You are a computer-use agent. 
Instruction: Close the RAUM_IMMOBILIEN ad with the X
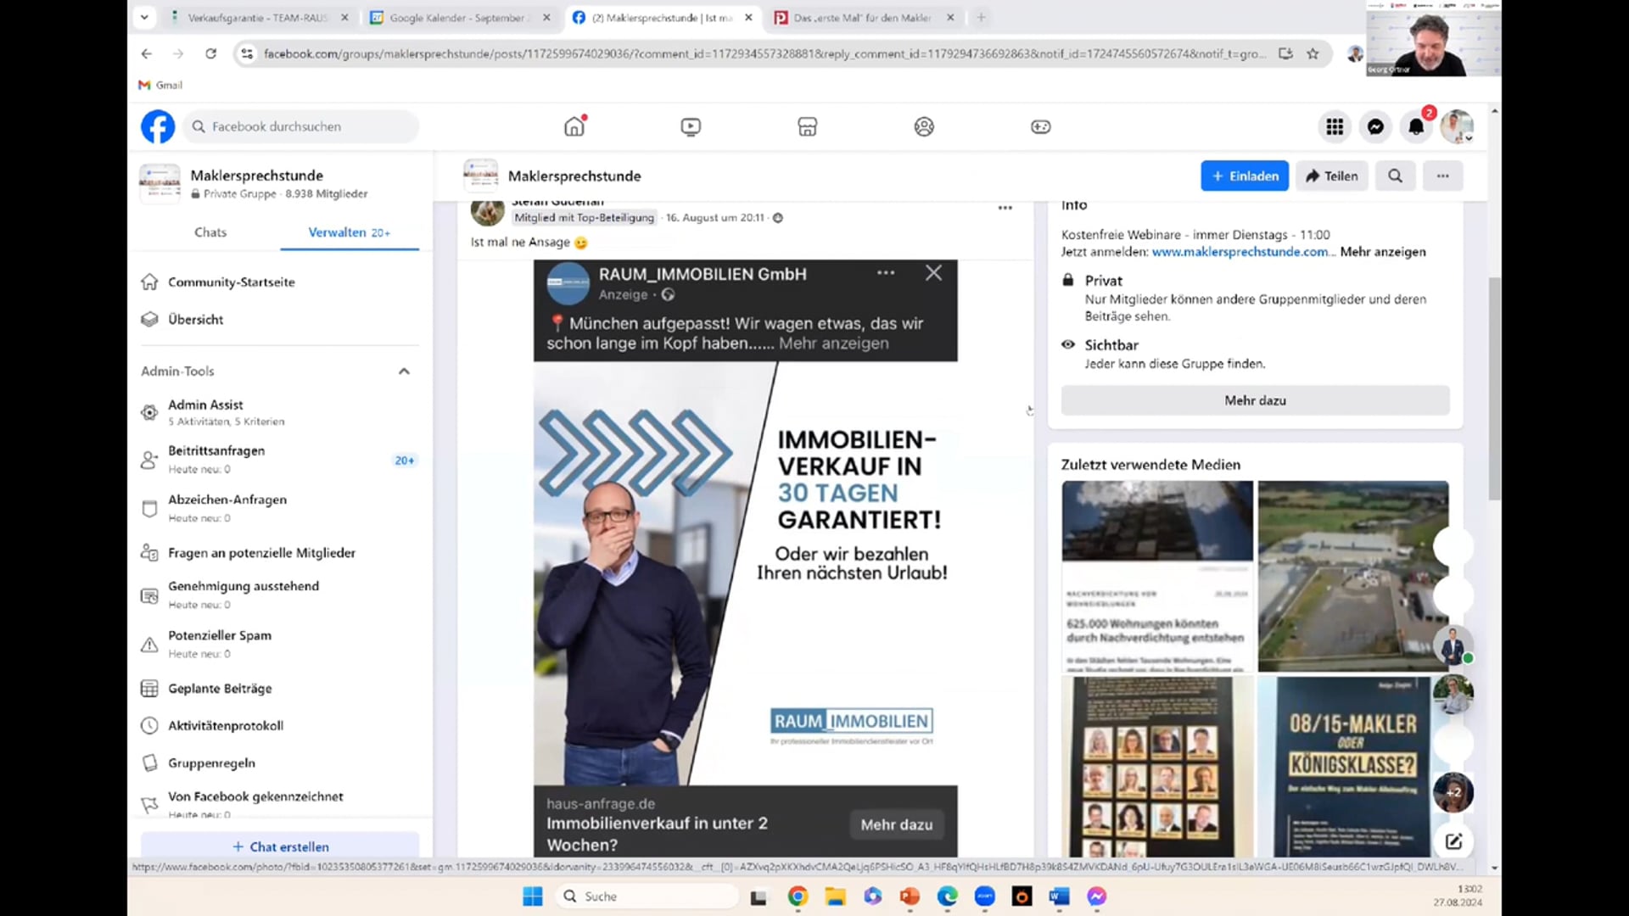(x=933, y=273)
